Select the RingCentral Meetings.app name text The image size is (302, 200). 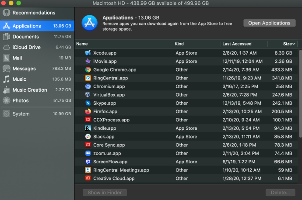click(x=121, y=170)
